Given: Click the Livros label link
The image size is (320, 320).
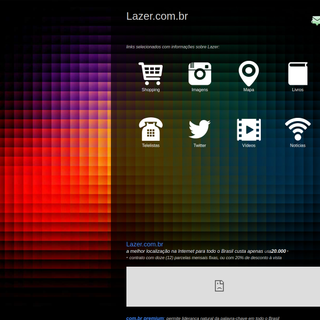Looking at the screenshot, I should (x=298, y=90).
